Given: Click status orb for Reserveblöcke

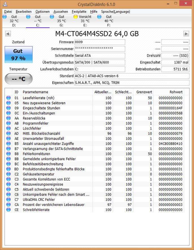Looking at the screenshot, I should coord(8,118).
